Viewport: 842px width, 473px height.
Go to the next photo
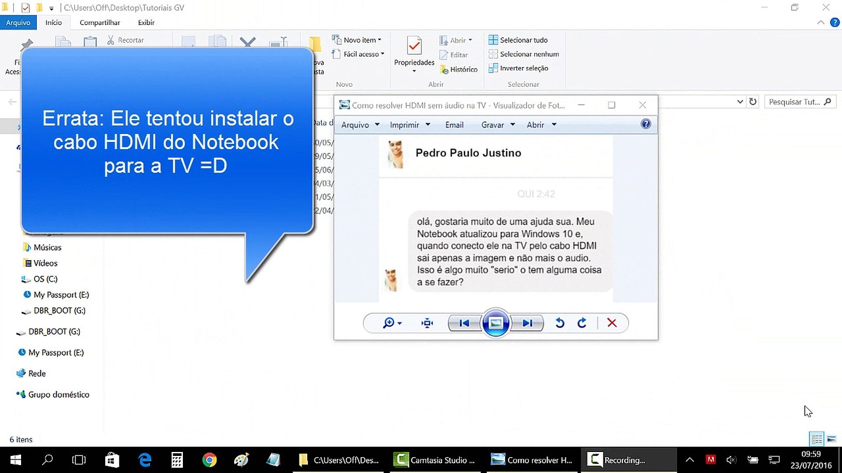tap(528, 323)
